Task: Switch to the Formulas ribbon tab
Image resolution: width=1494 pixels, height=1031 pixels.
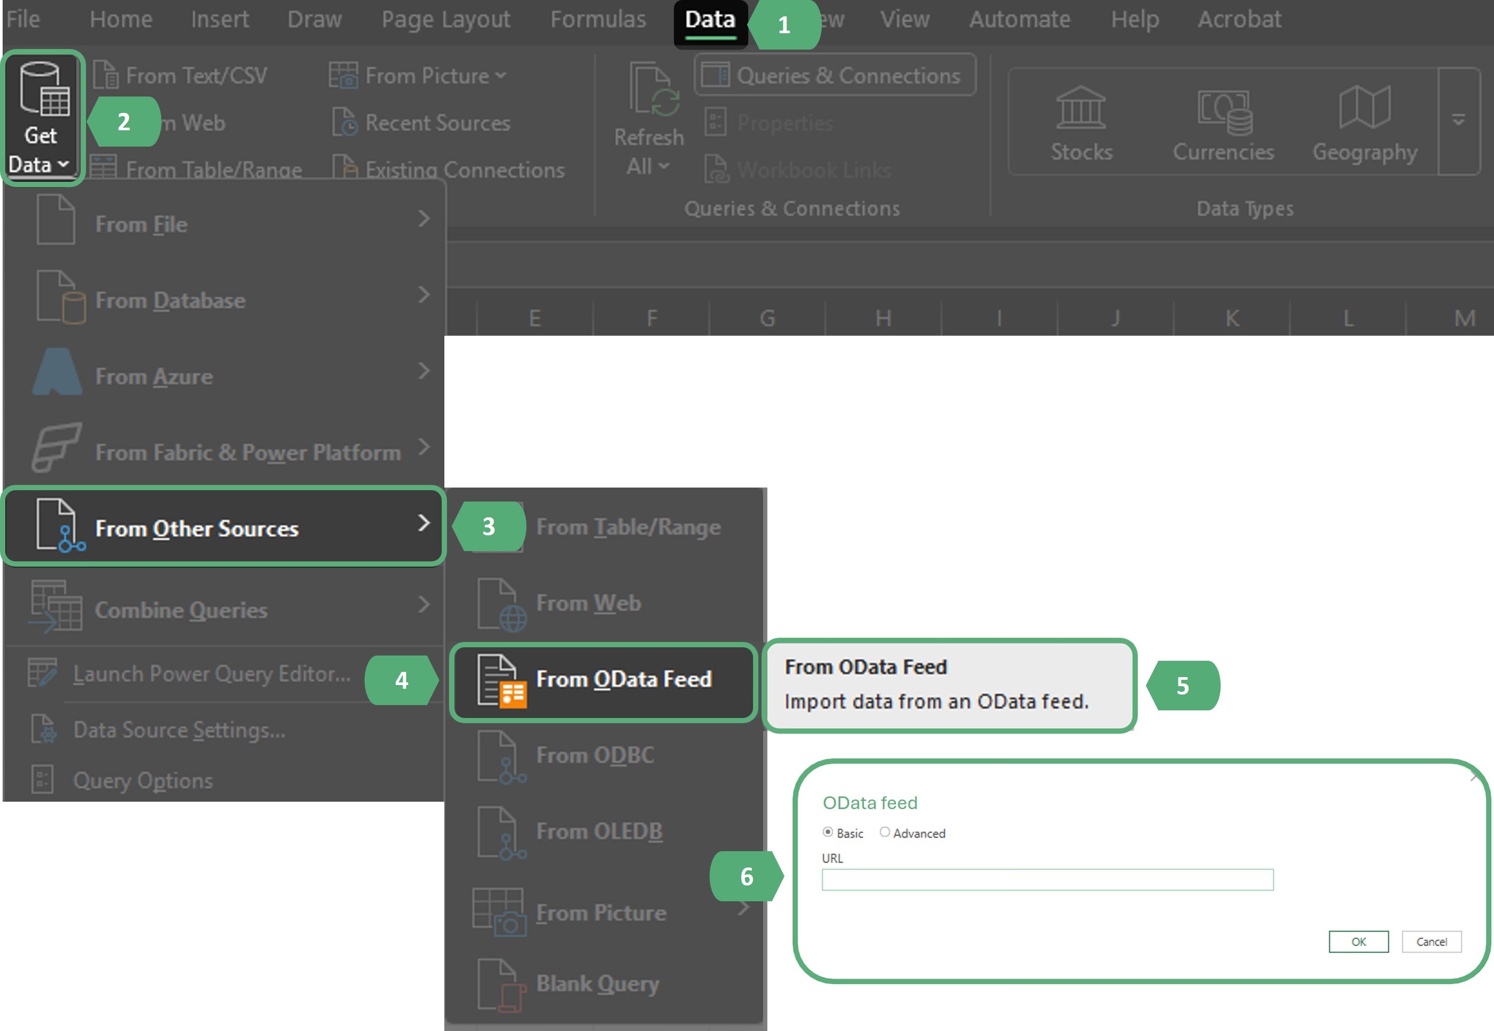Action: pos(598,20)
